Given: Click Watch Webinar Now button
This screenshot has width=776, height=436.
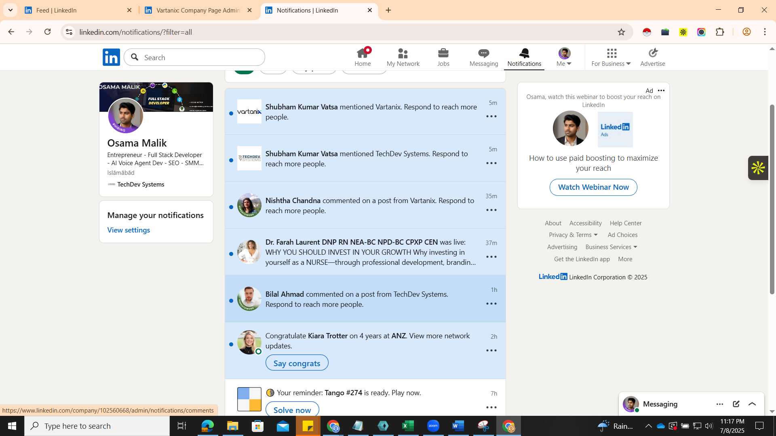Looking at the screenshot, I should (x=593, y=187).
